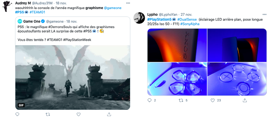The image size is (269, 117).
Task: Open more options on Audrey M's tweet
Action: [128, 3]
